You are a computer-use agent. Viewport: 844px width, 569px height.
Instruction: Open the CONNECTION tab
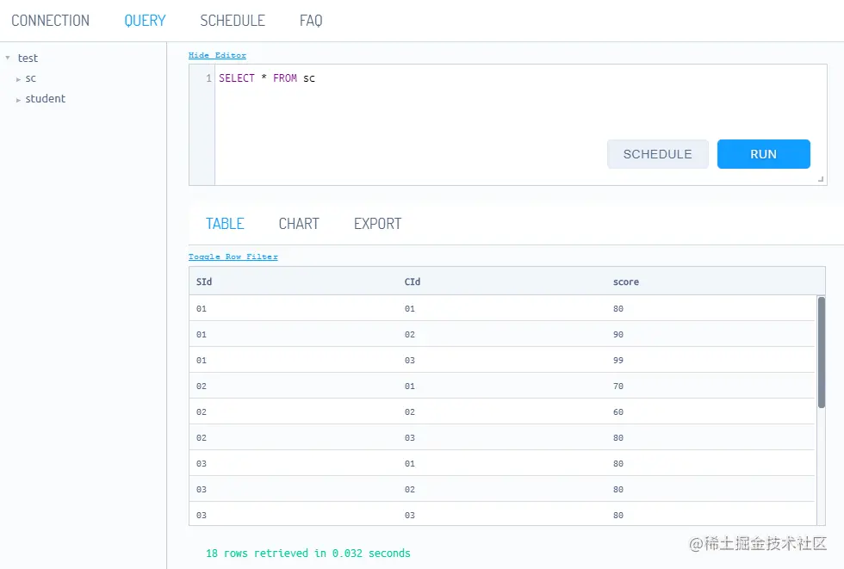51,21
